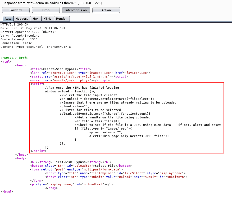
Task: Select the Raw tab
Action: click(8, 19)
